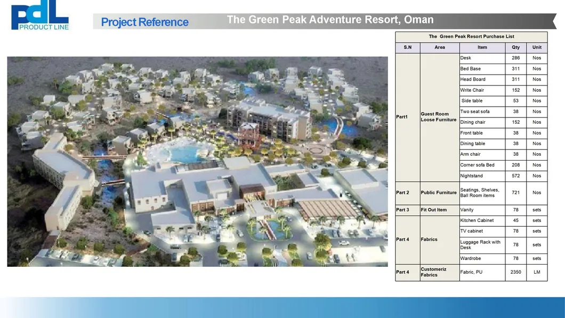The height and width of the screenshot is (318, 565).
Task: Click the "Green Peak Resort Purchase List" table title
Action: pos(471,37)
